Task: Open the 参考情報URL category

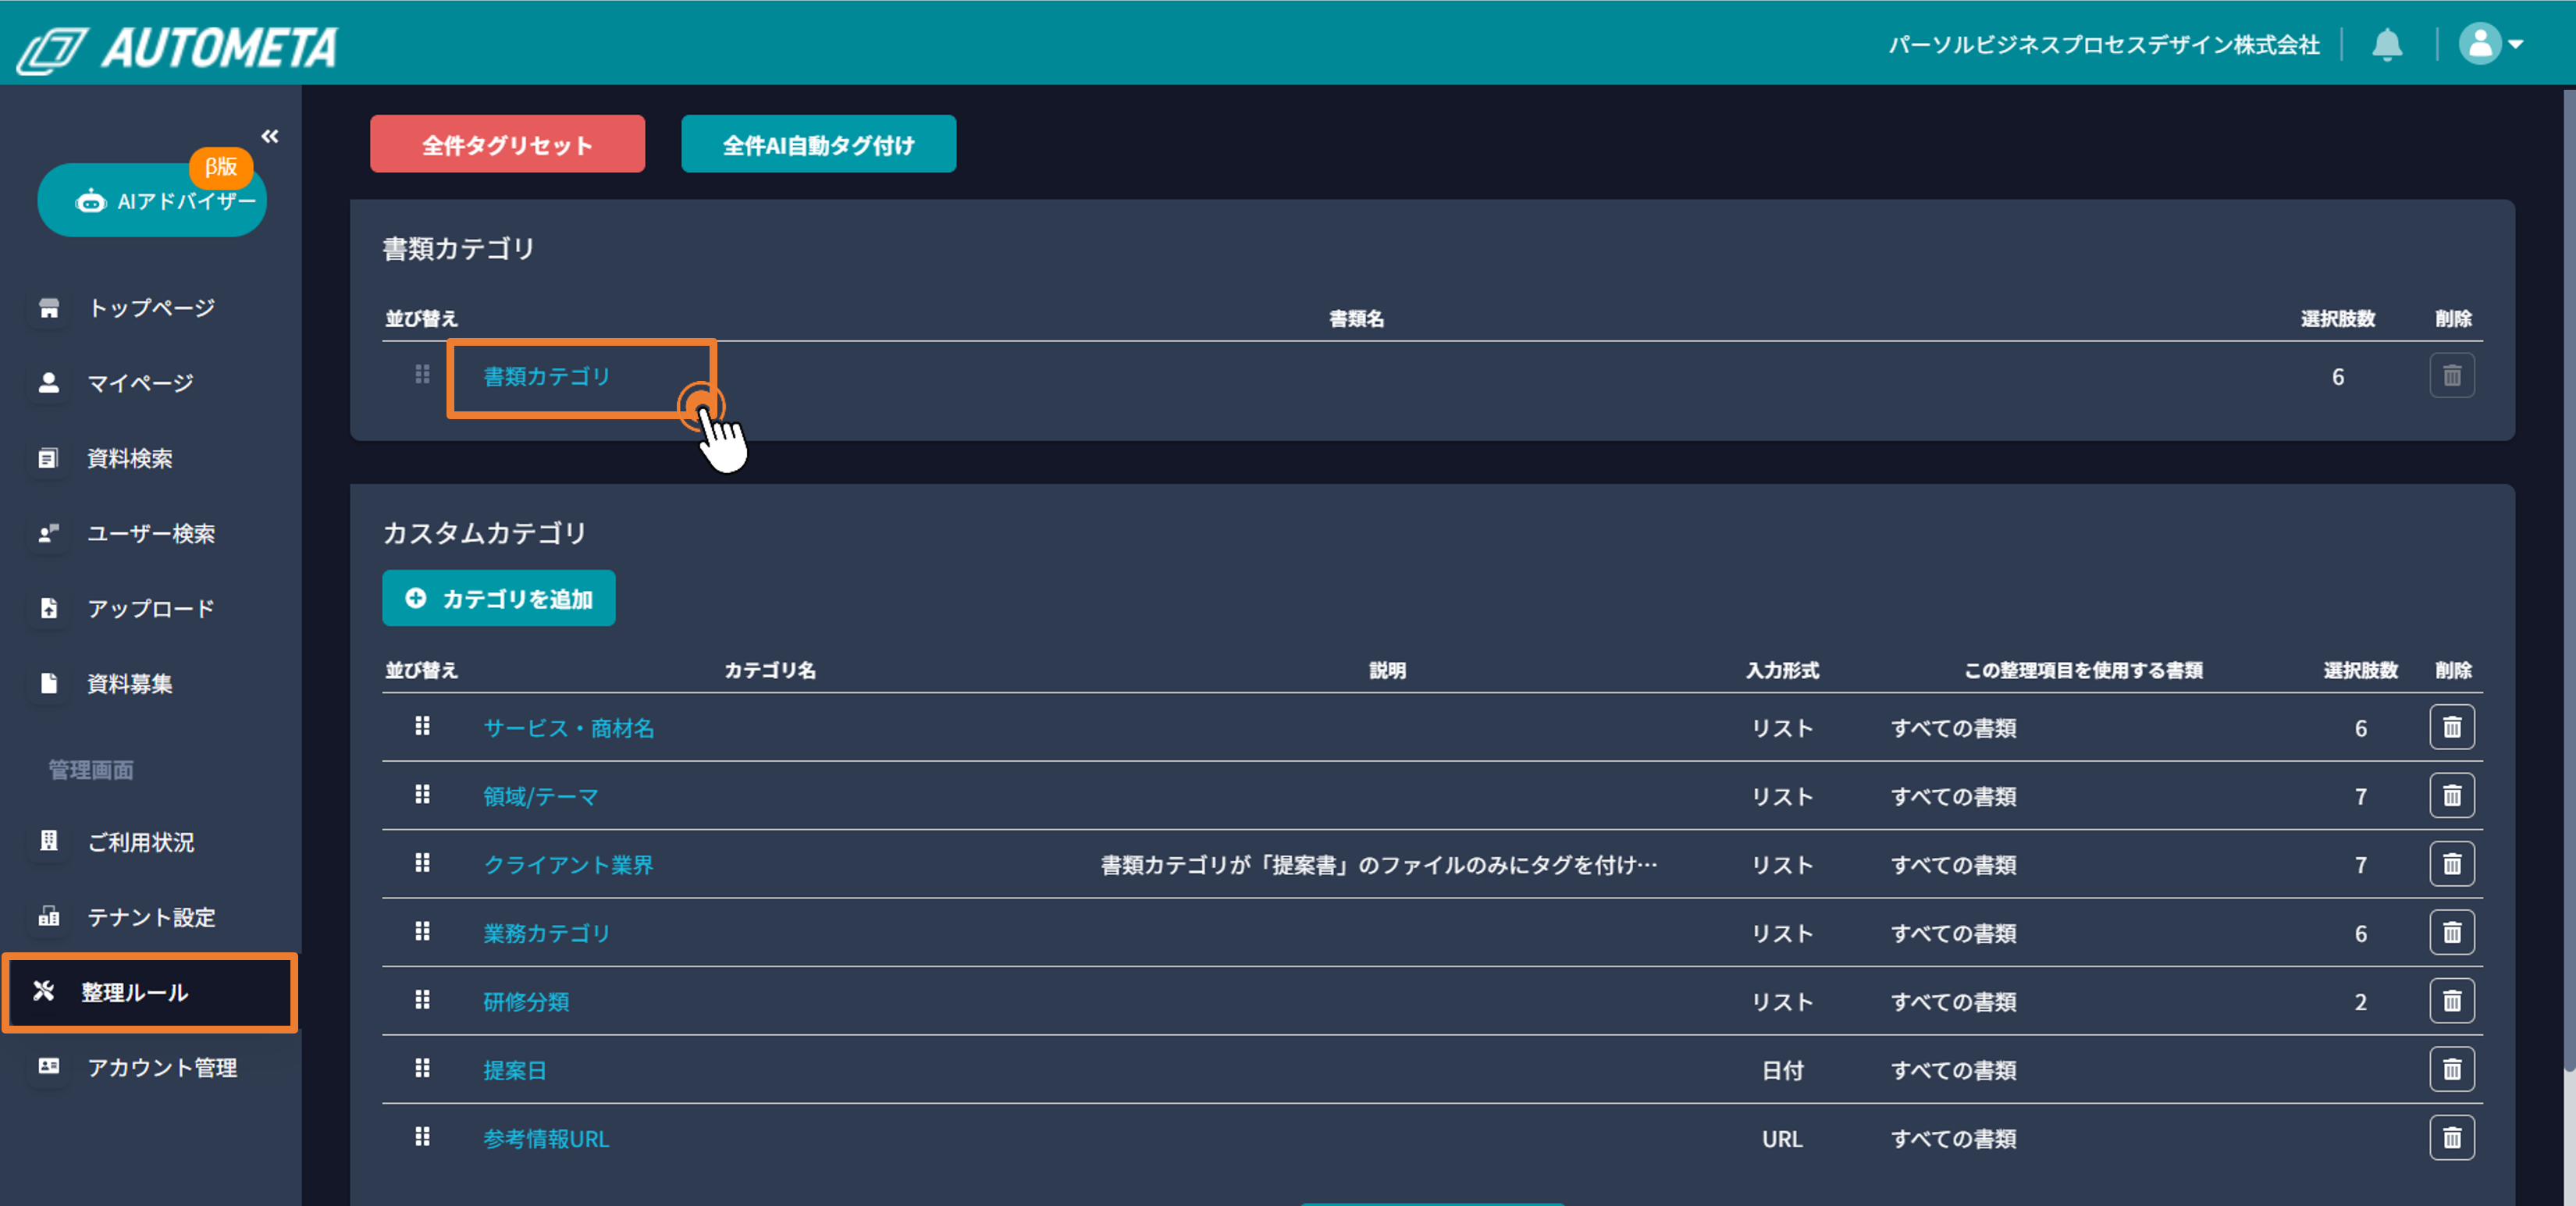Action: (x=547, y=1138)
